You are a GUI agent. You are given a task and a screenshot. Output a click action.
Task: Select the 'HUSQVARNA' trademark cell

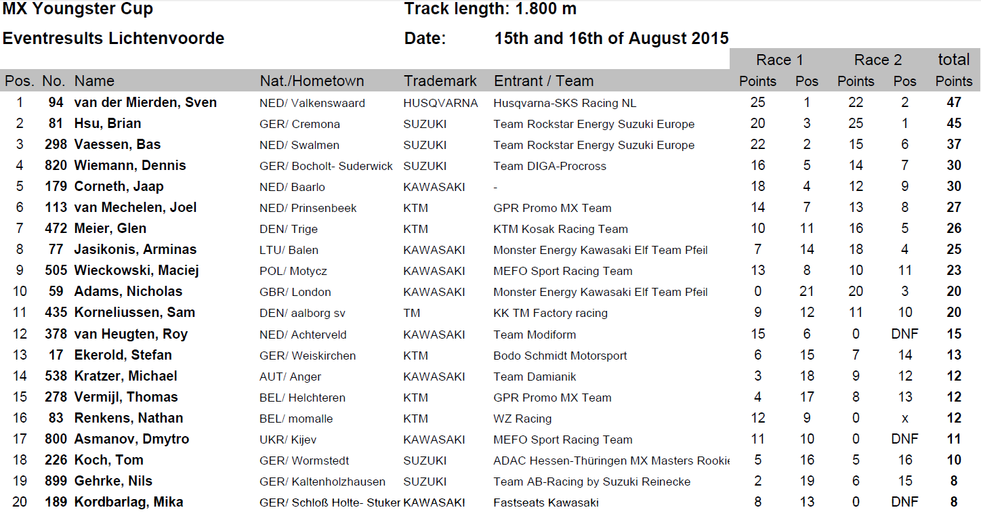440,104
